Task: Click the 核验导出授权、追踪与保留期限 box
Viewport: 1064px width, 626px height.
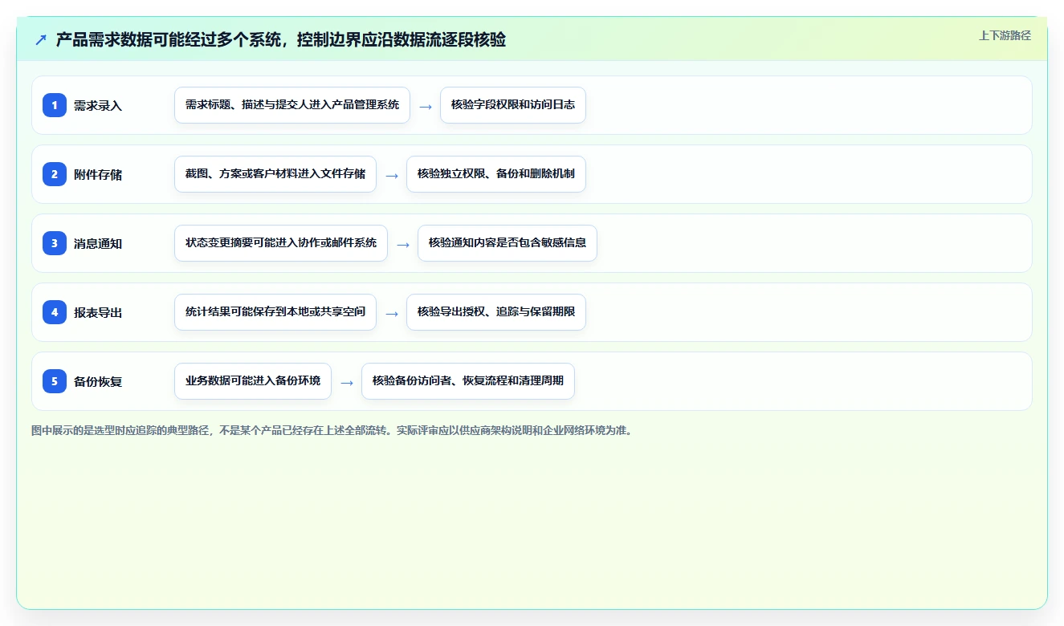Action: click(496, 312)
